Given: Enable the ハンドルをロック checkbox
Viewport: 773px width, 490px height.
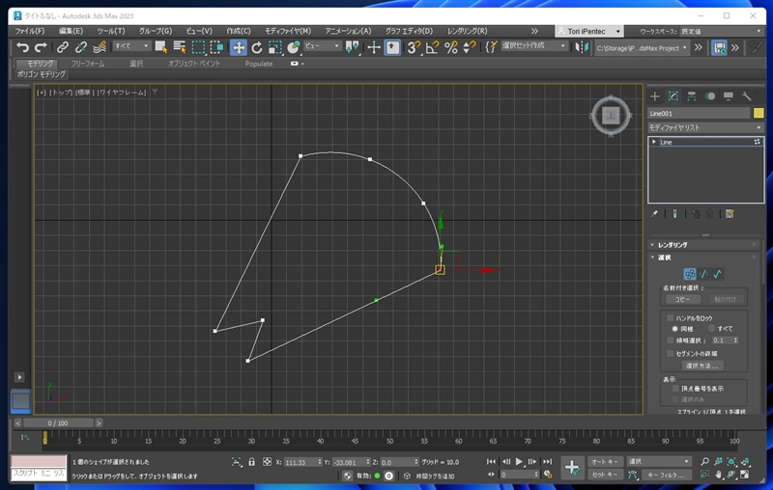Looking at the screenshot, I should tap(670, 317).
